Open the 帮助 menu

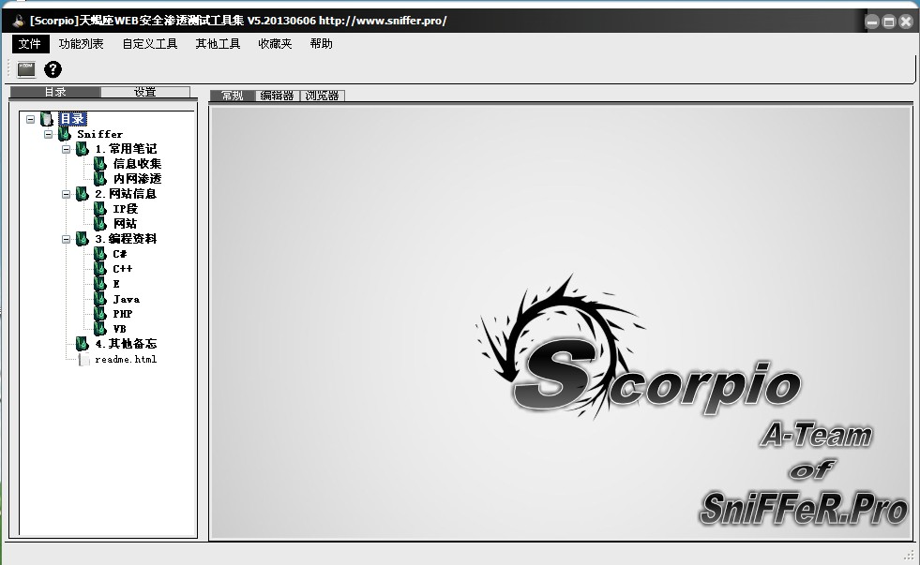[321, 44]
